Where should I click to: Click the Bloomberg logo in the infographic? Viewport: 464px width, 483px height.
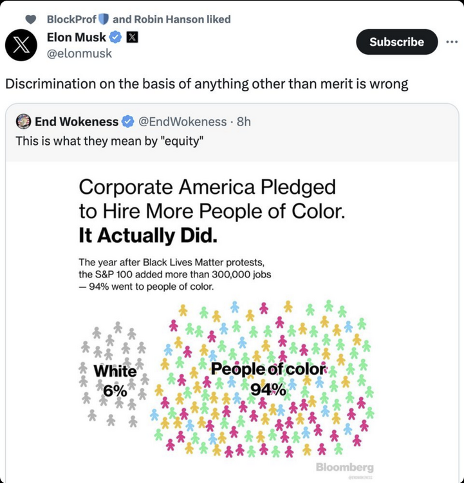point(344,467)
